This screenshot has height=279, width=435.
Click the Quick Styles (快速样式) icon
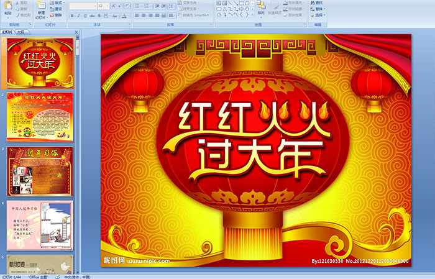(275, 5)
